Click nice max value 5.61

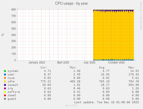135,78
